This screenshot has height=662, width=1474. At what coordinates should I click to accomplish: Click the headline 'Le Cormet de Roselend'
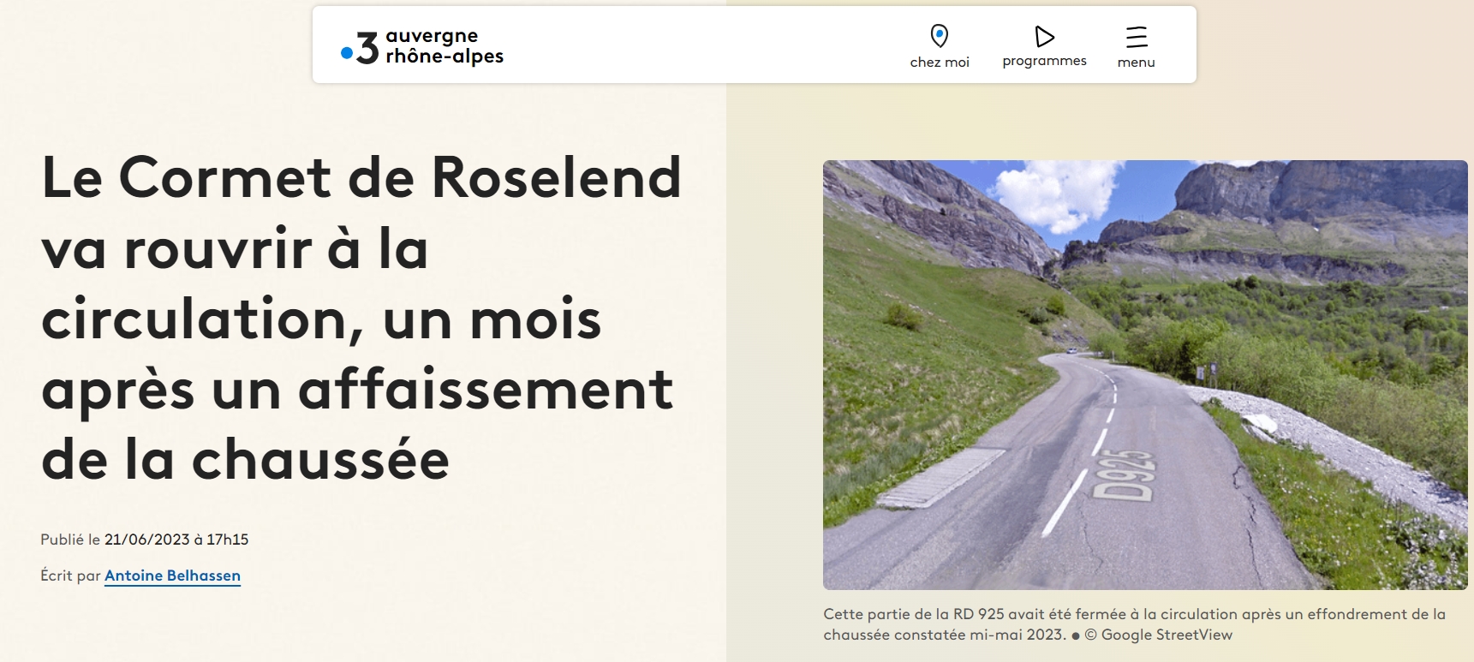(x=361, y=178)
